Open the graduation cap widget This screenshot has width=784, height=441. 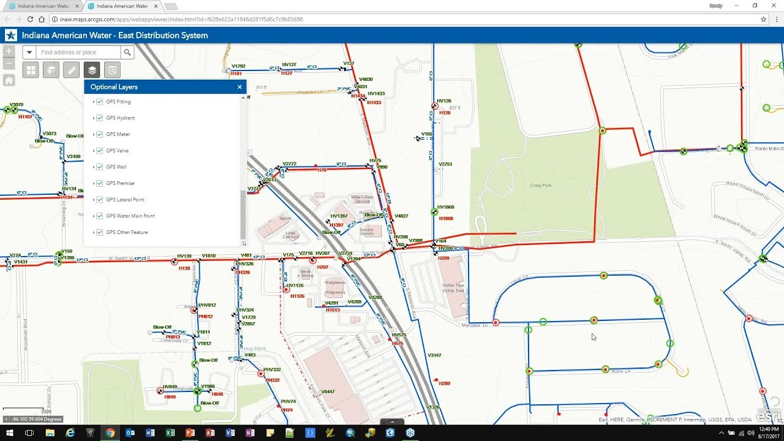51,70
